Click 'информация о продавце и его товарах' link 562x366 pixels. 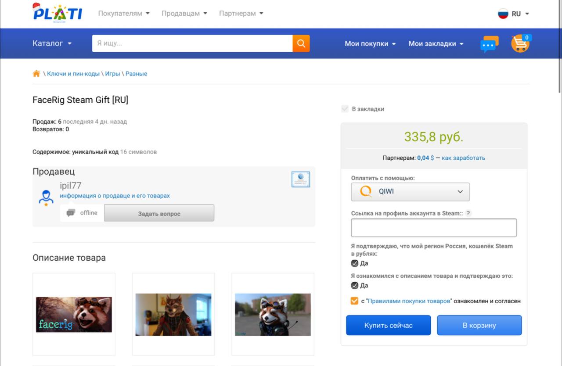tap(115, 196)
